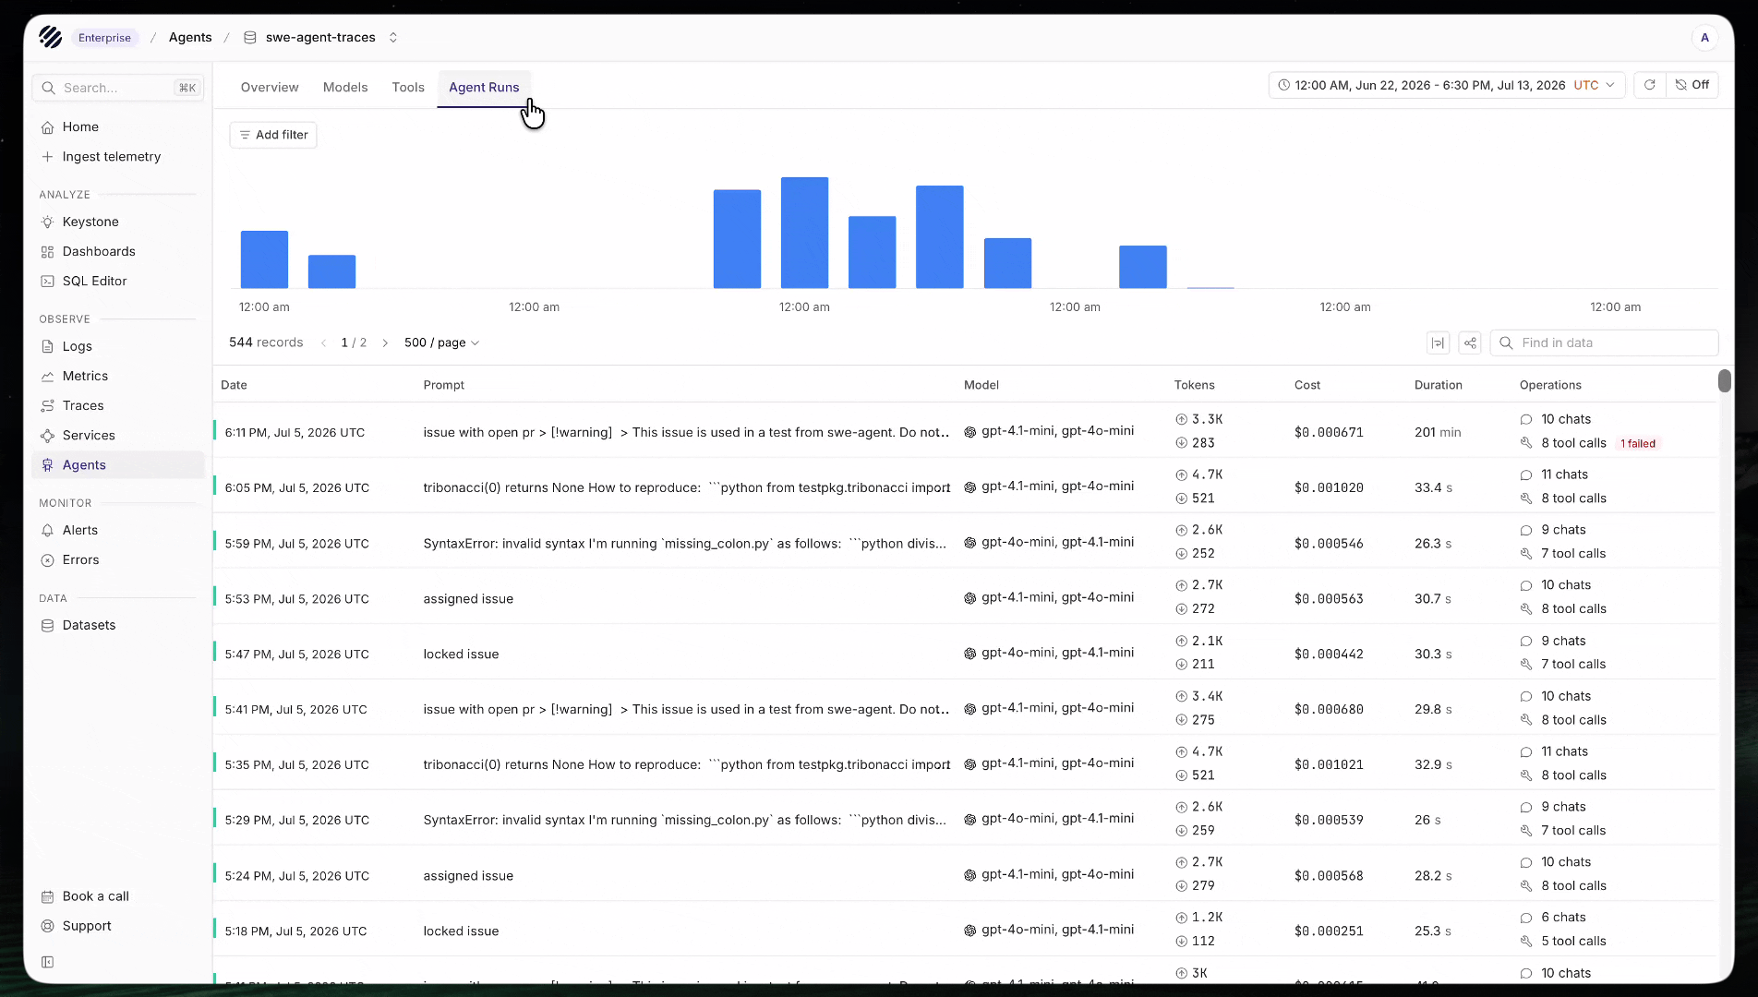
Task: Open the user avatar A menu
Action: click(x=1704, y=37)
